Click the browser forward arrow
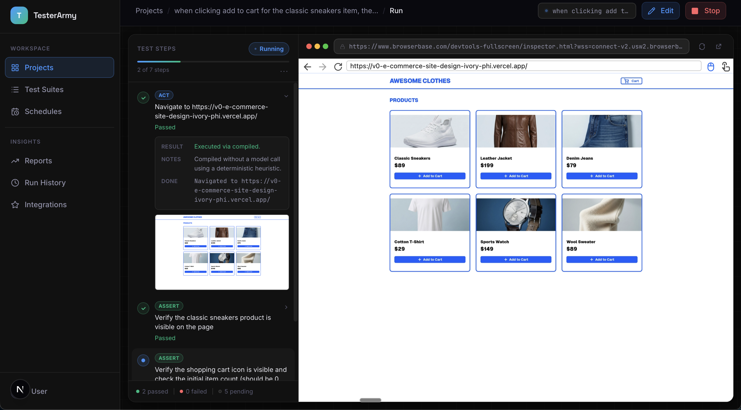Screen dimensions: 741x410 322,67
